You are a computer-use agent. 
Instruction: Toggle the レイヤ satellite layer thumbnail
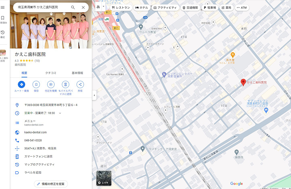(x=104, y=178)
